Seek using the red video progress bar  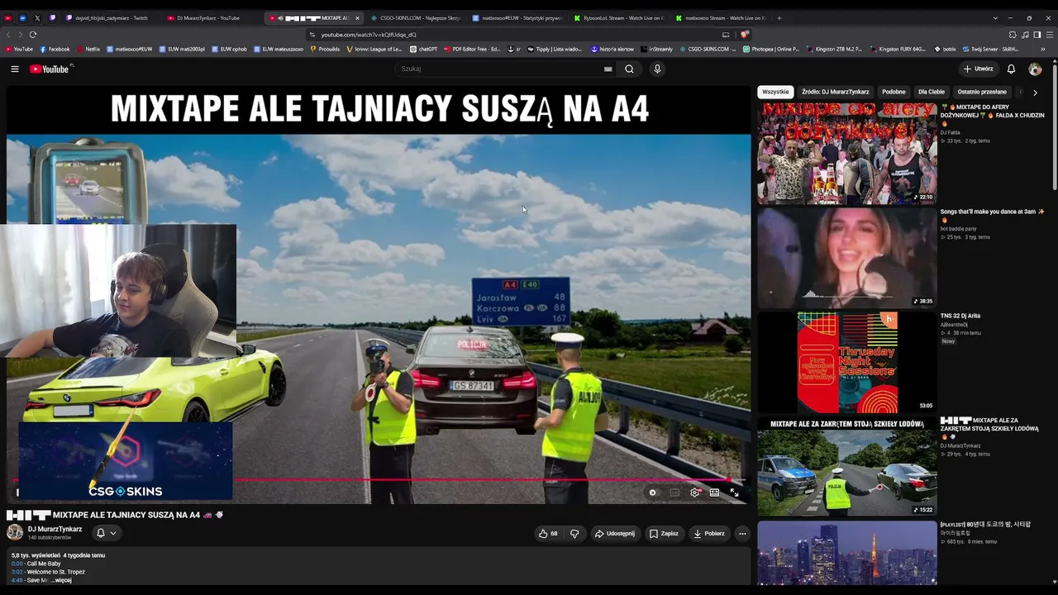click(x=379, y=479)
